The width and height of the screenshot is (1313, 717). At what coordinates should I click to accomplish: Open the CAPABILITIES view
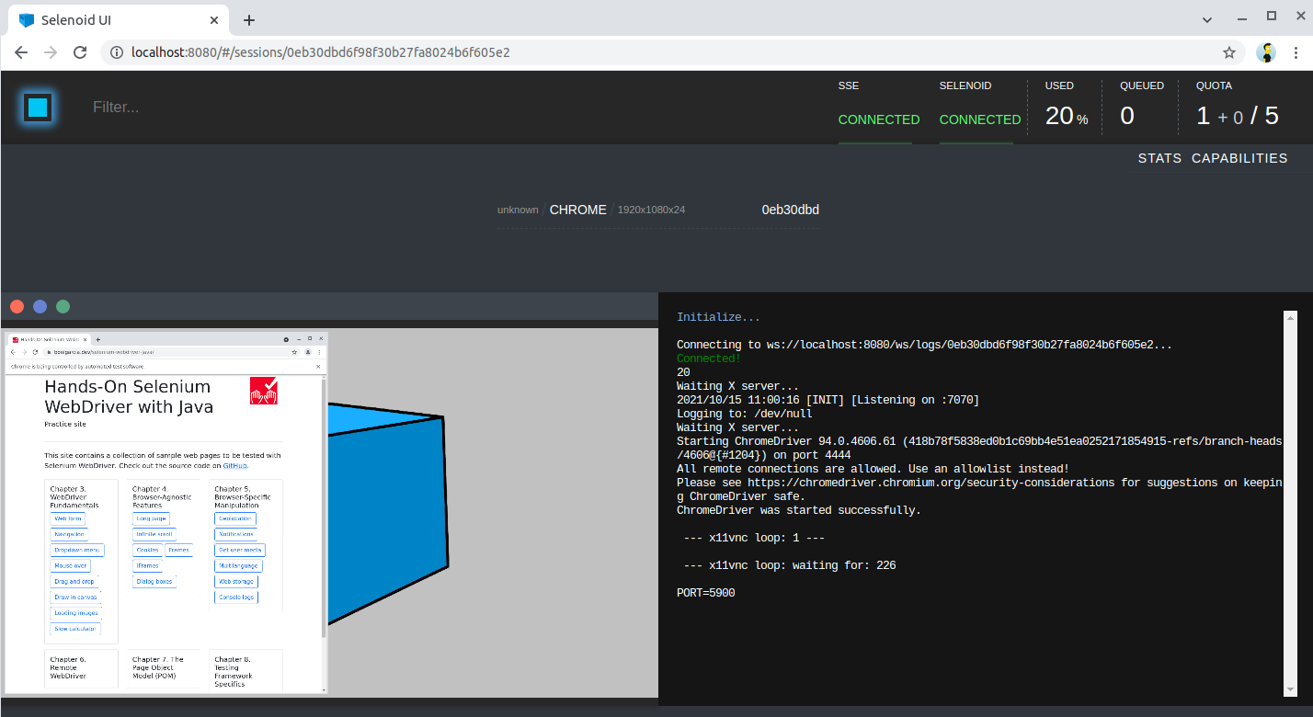pyautogui.click(x=1239, y=158)
